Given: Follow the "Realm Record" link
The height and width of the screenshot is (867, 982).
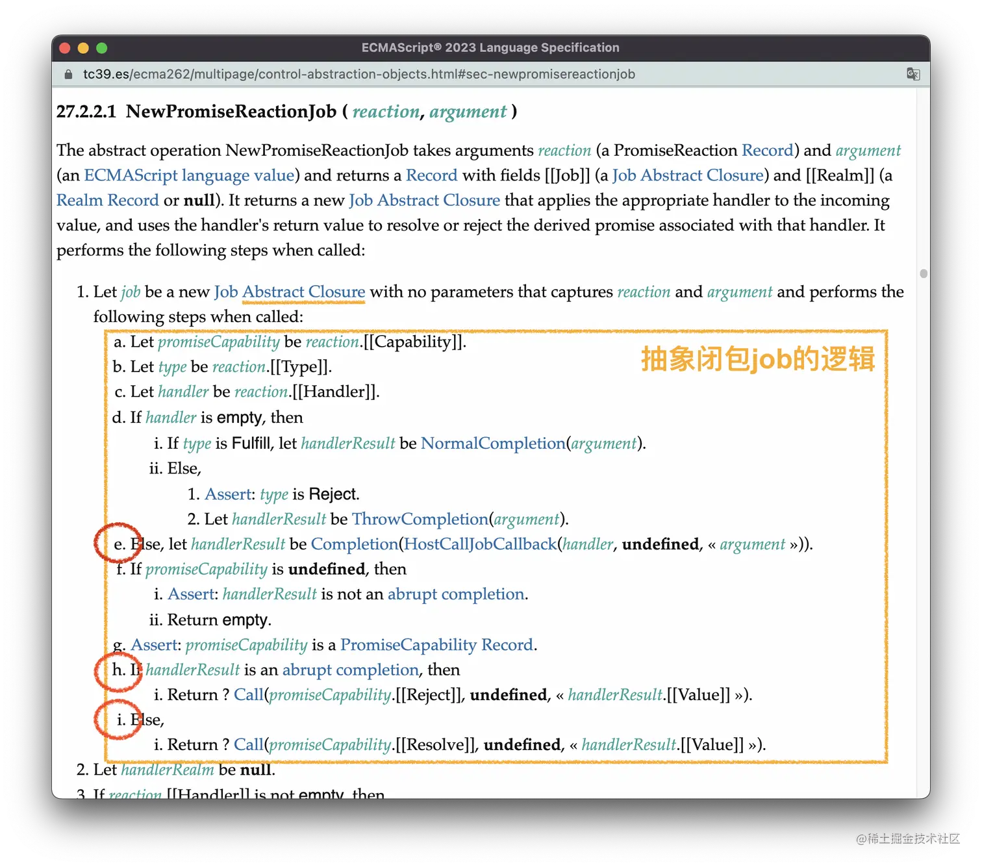Looking at the screenshot, I should coord(108,200).
